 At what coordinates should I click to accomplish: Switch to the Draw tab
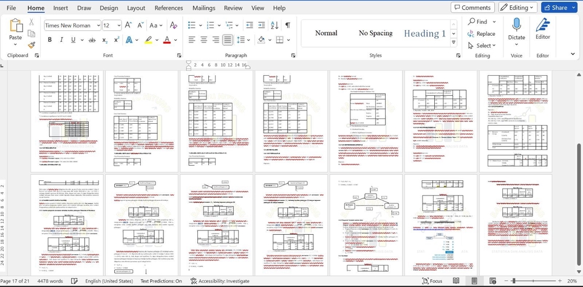[84, 8]
